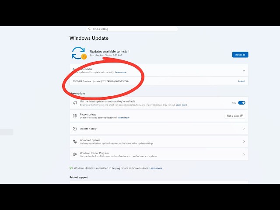Click Updates available to install heading
Screen dimensions: 280x210
pyautogui.click(x=110, y=52)
